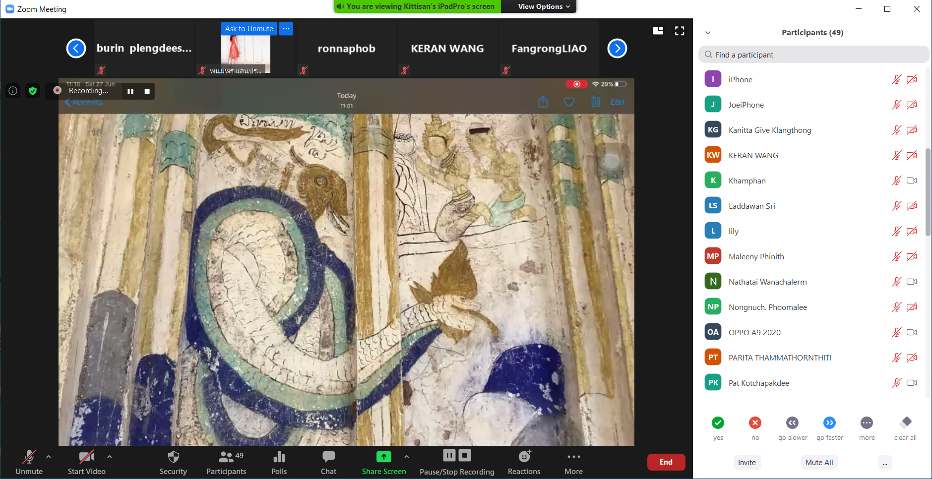
Task: Click the ronnaphob video tile
Action: click(346, 48)
